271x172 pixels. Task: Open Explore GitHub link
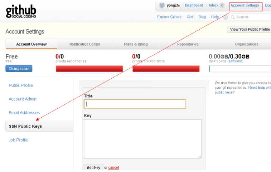pyautogui.click(x=169, y=17)
